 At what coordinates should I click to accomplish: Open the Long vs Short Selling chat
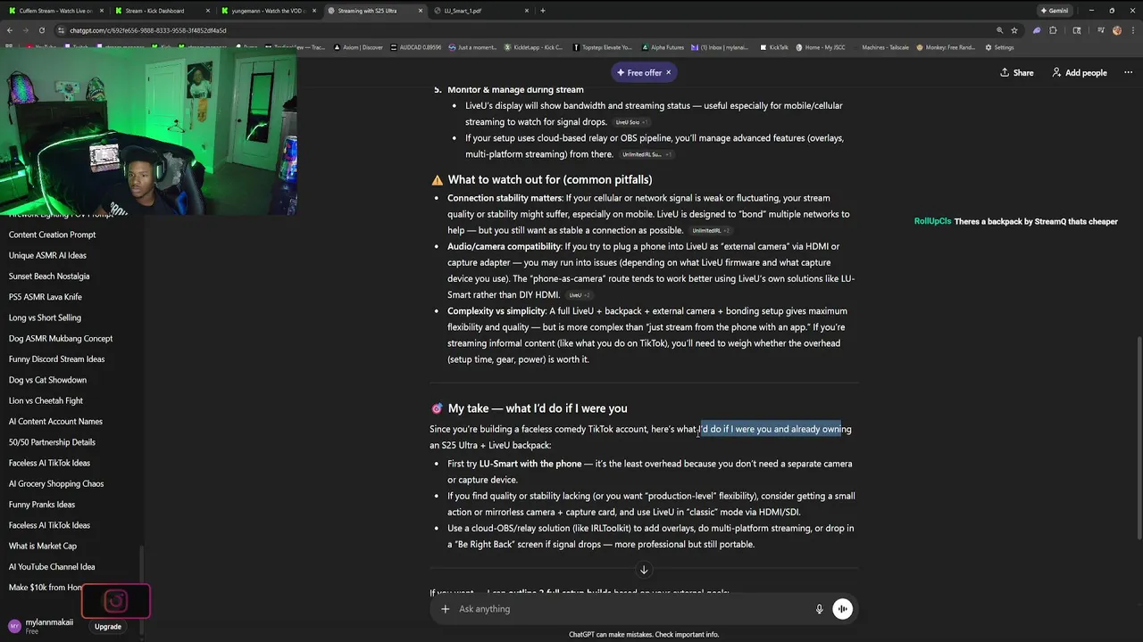tap(69, 317)
